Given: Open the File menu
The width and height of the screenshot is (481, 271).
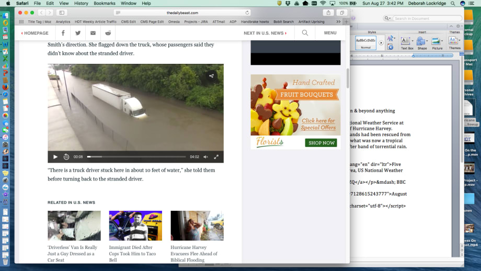Looking at the screenshot, I should pyautogui.click(x=37, y=3).
